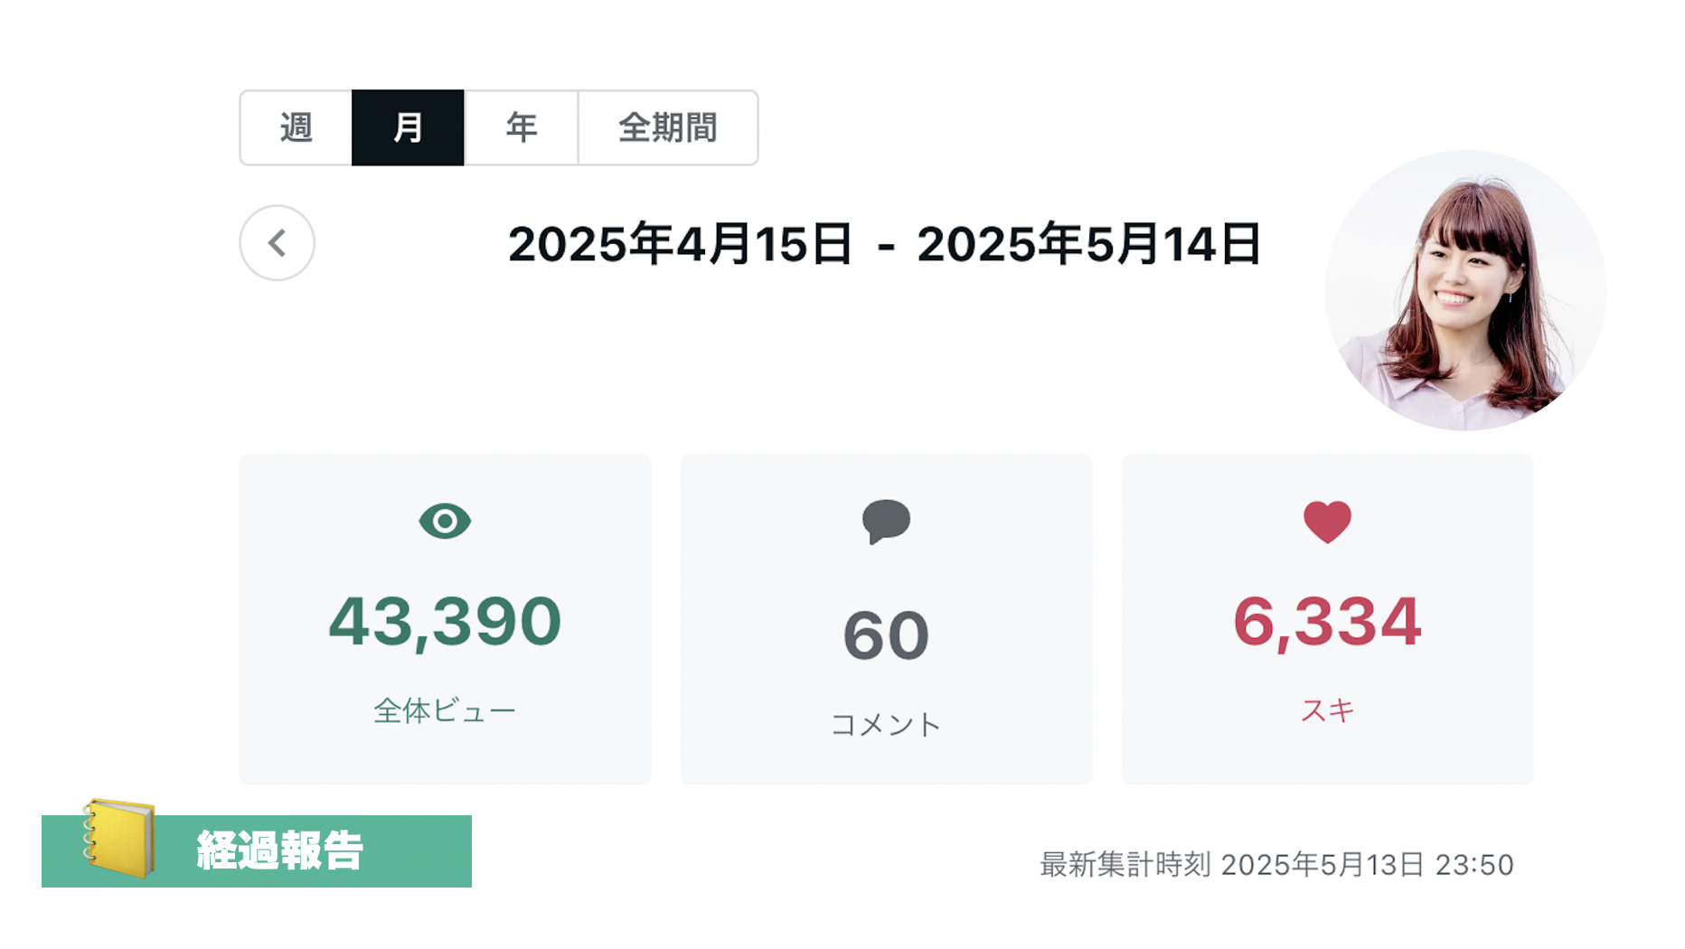Click the green eye icon in the views card
This screenshot has height=949, width=1685.
[x=444, y=521]
